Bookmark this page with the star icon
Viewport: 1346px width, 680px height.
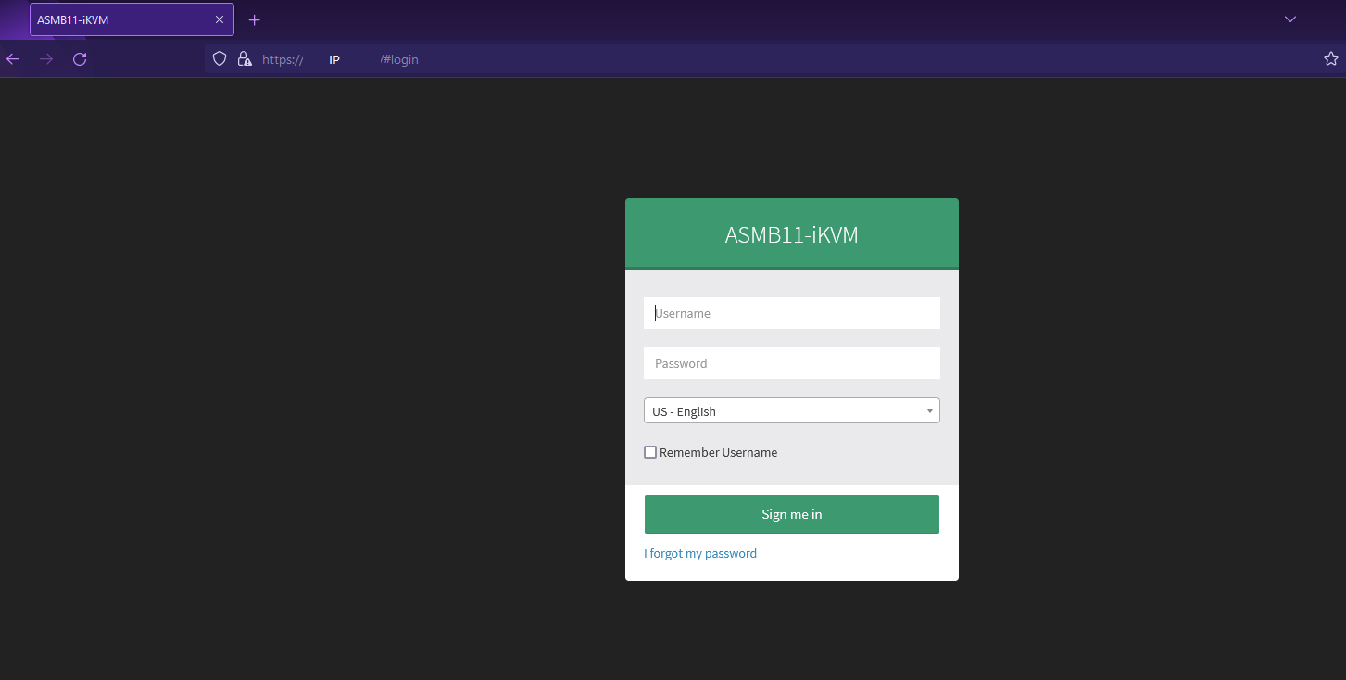tap(1331, 59)
